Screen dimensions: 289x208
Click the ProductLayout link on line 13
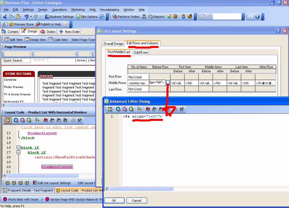pos(42,133)
